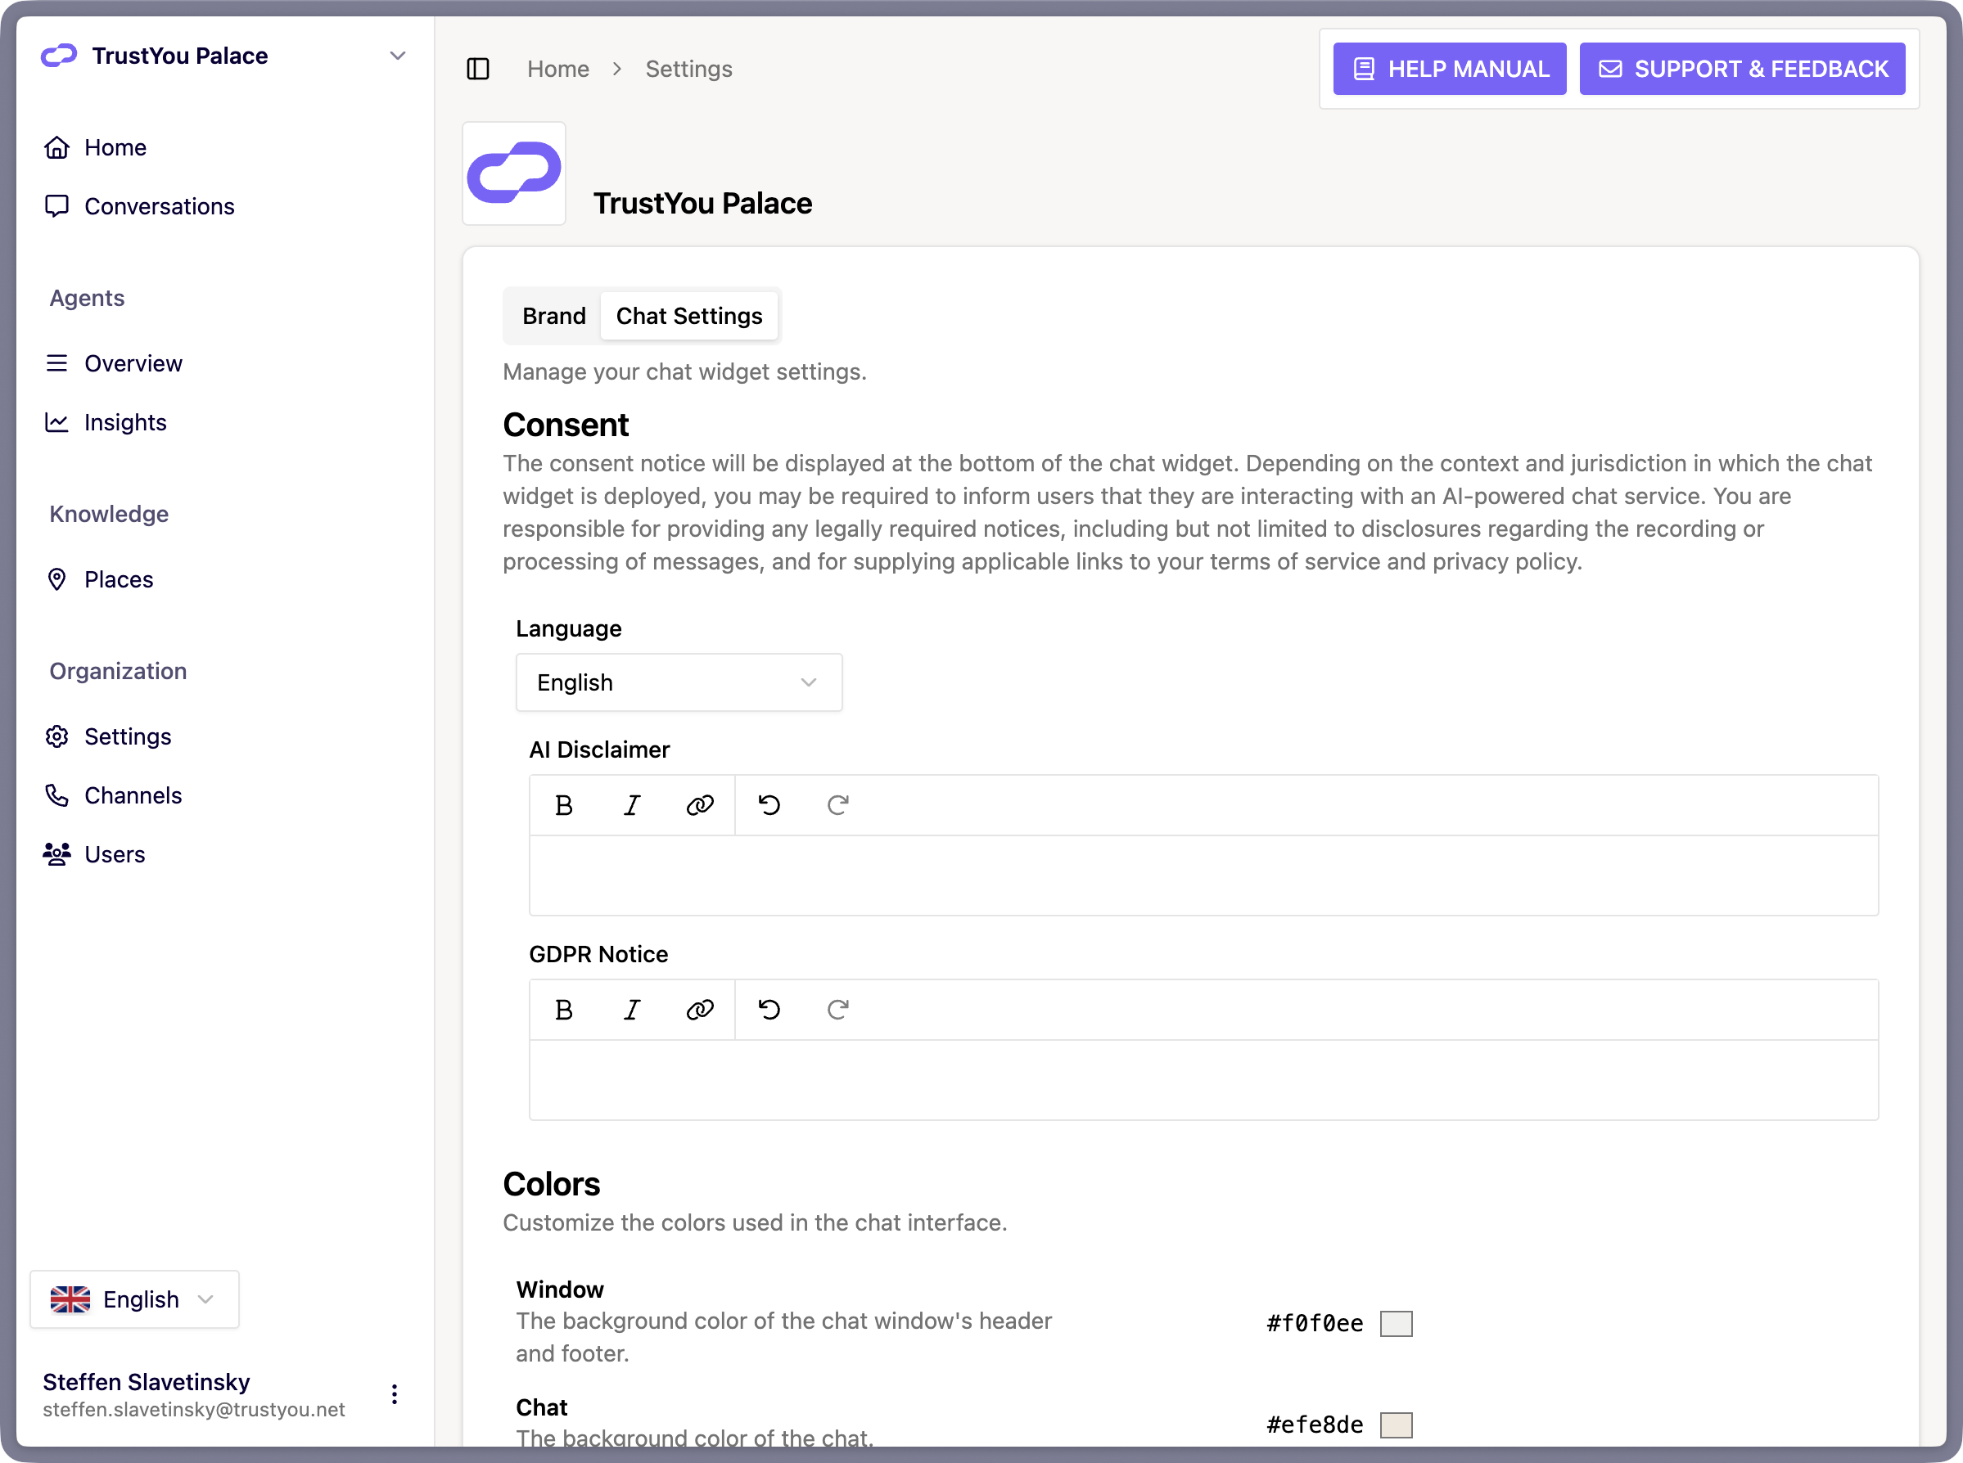
Task: Switch to the Brand tab
Action: [553, 316]
